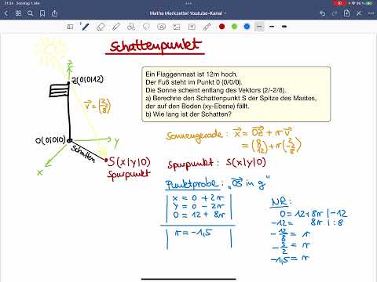Viewport: 377px width, 282px height.
Task: Tap the yellow exercise text box
Action: (x=236, y=94)
